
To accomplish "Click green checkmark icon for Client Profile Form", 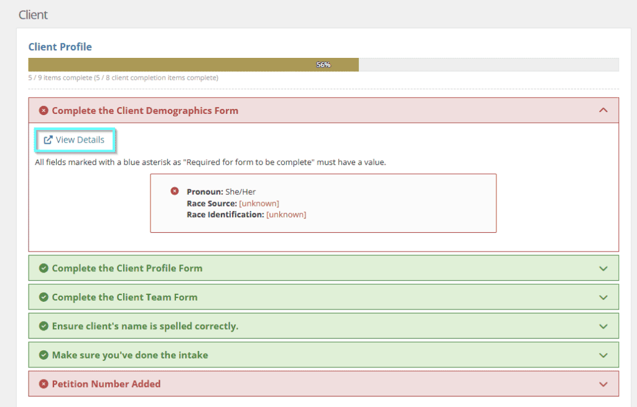I will (44, 268).
